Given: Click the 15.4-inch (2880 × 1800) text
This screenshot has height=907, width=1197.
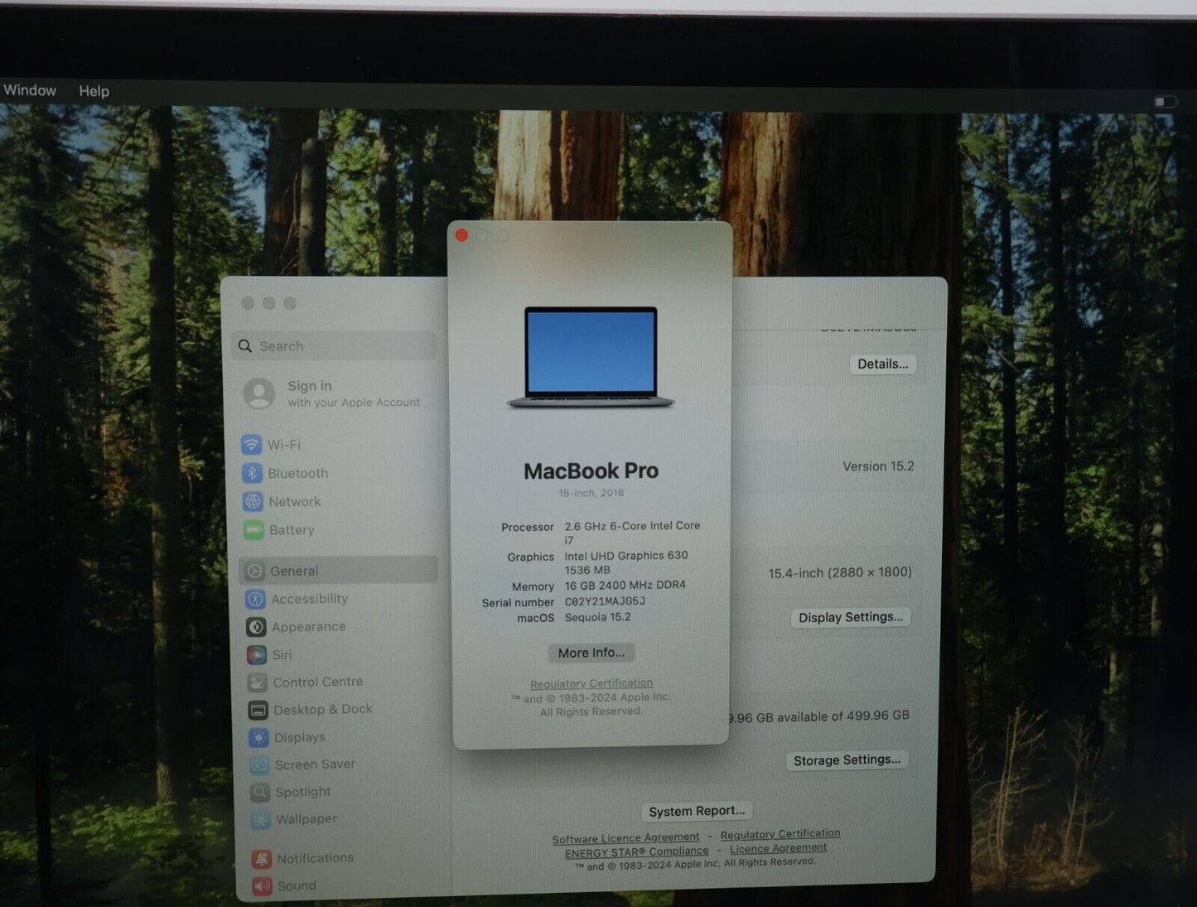Looking at the screenshot, I should (840, 572).
